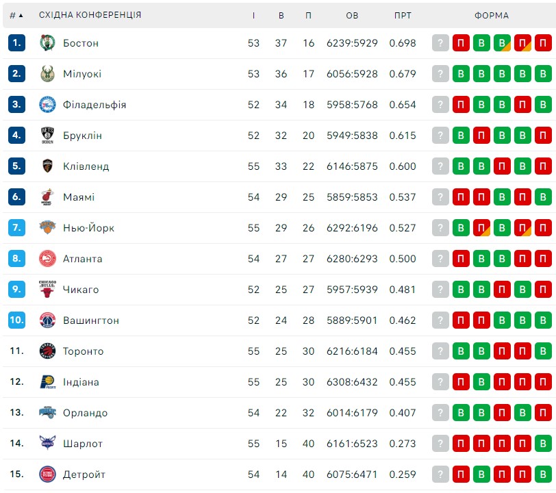The width and height of the screenshot is (556, 493).
Task: Click the ФОРМА column header
Action: coord(492,15)
